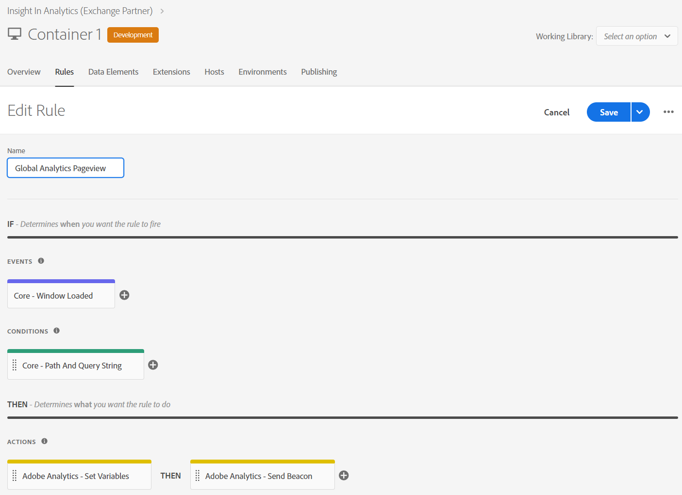Add a new action with plus icon
This screenshot has height=495, width=682.
344,476
